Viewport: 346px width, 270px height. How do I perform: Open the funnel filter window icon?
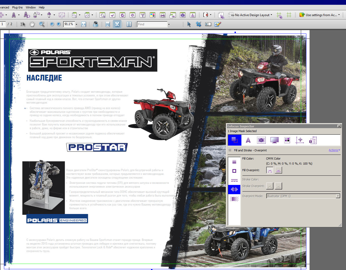tap(143, 15)
